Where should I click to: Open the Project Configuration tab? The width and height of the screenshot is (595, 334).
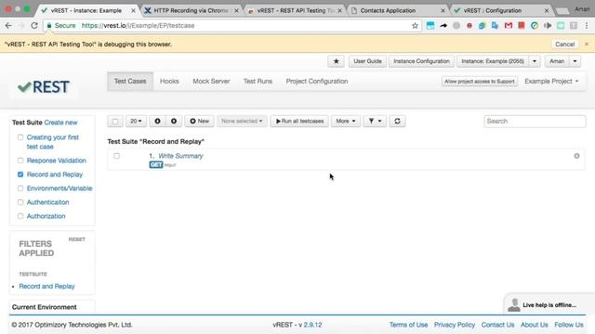coord(317,81)
